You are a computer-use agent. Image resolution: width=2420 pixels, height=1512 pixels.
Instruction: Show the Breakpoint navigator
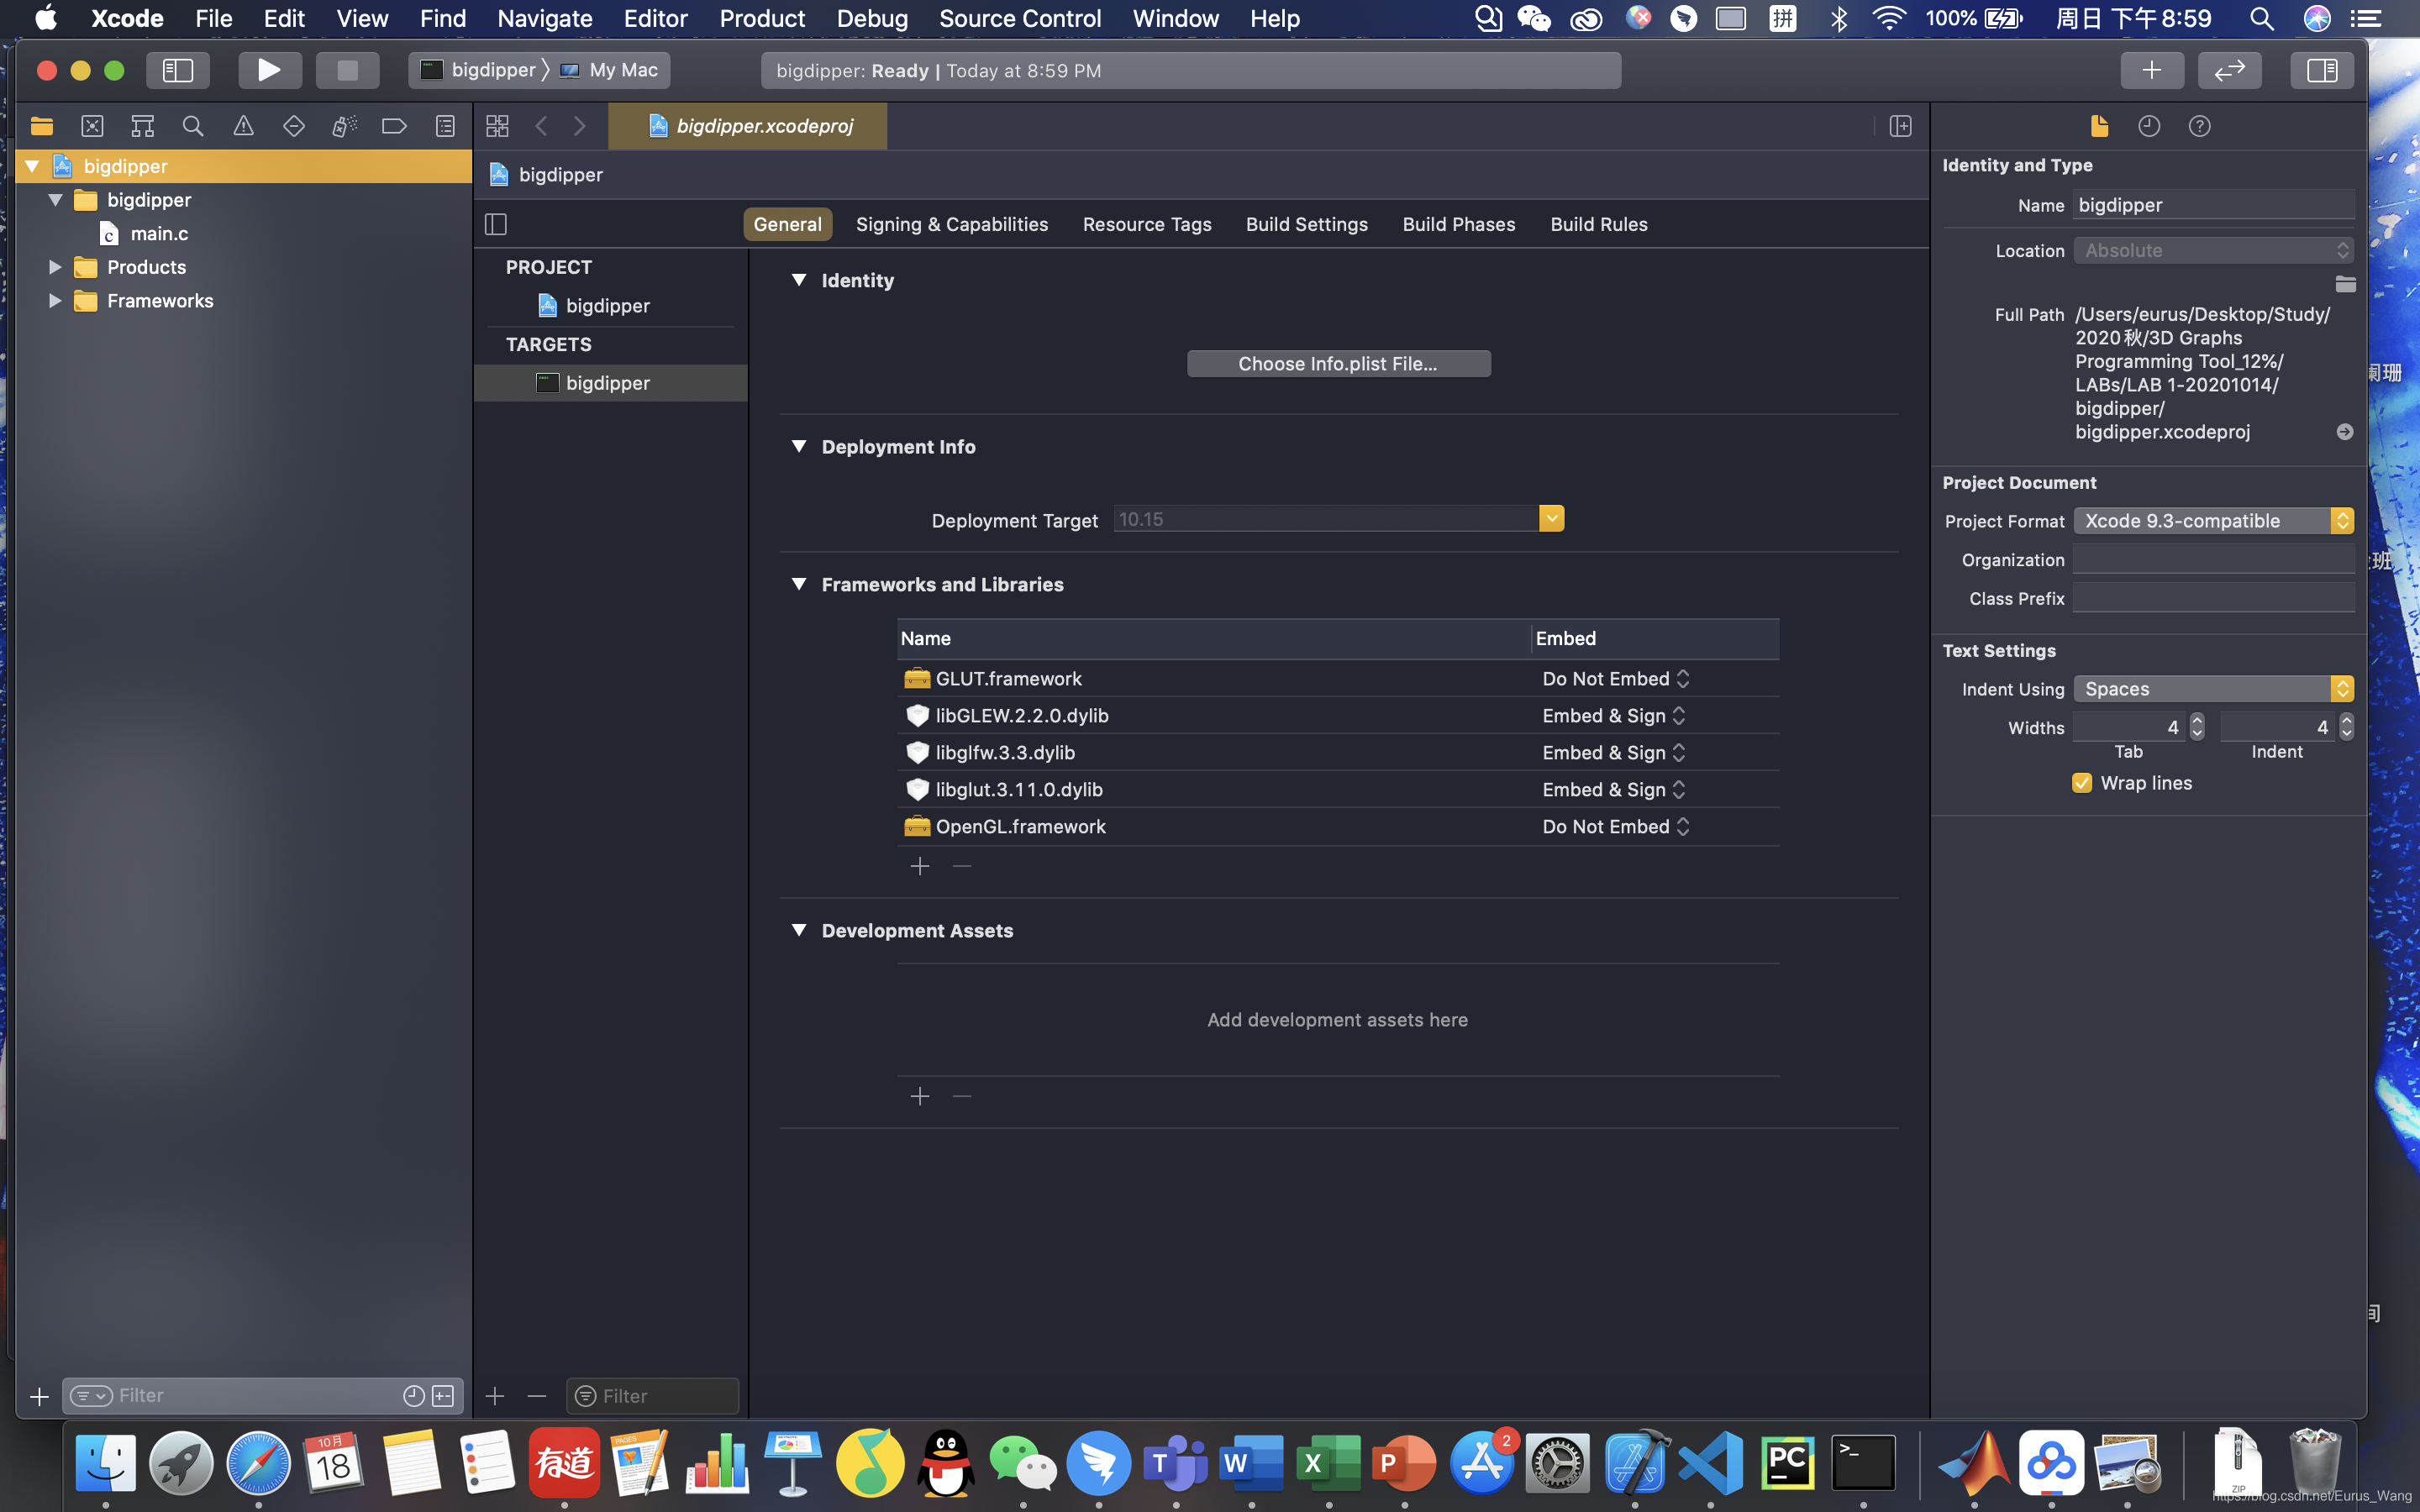click(394, 126)
